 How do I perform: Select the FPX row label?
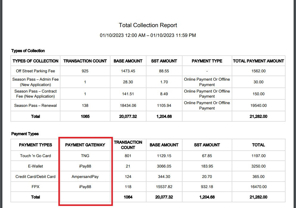pyautogui.click(x=35, y=187)
